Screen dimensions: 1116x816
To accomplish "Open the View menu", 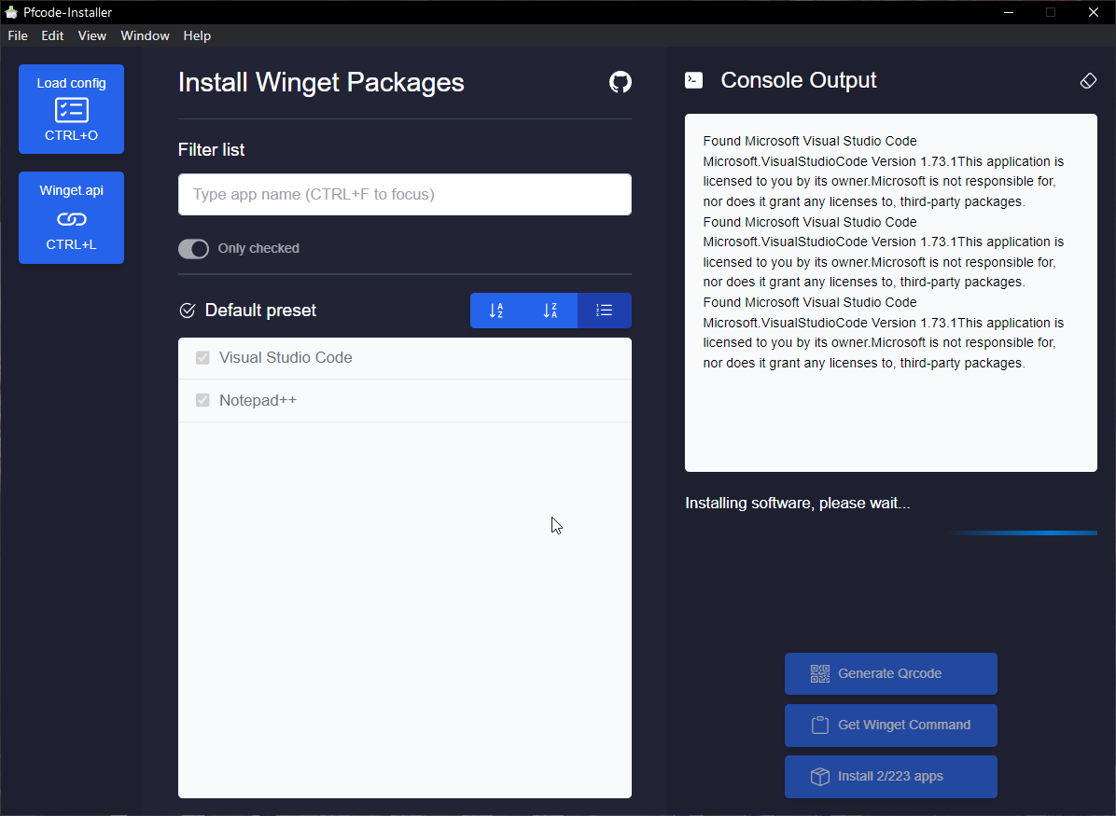I will click(x=91, y=35).
